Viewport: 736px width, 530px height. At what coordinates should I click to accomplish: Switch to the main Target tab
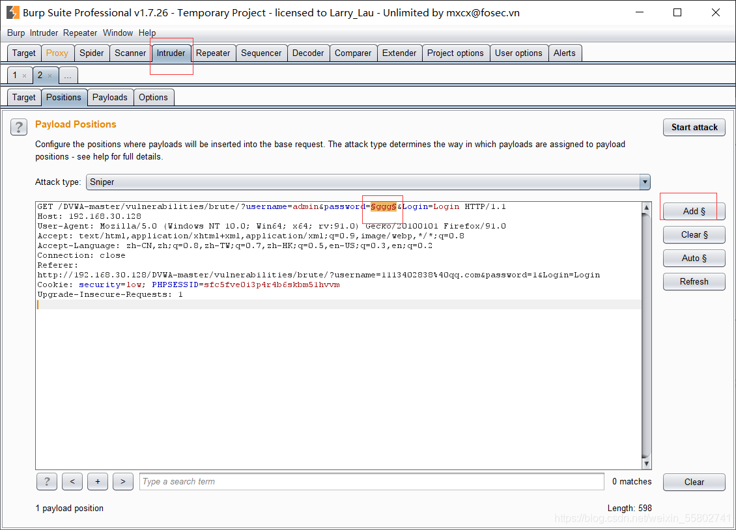[24, 53]
